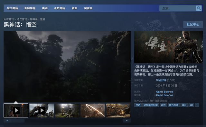The width and height of the screenshot is (206, 127).
Task: Click the right arrow of thumbnail scroller
Action: (x=126, y=121)
